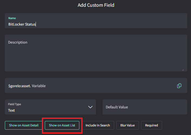This screenshot has width=191, height=135.
Task: Mark the custom field as Required
Action: (152, 125)
